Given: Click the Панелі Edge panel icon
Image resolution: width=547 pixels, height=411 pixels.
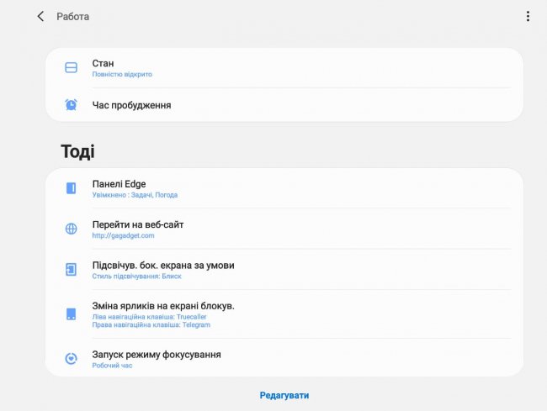Looking at the screenshot, I should coord(72,188).
